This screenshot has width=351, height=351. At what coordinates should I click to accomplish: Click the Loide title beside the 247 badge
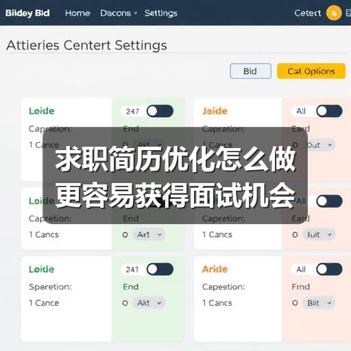(x=42, y=111)
